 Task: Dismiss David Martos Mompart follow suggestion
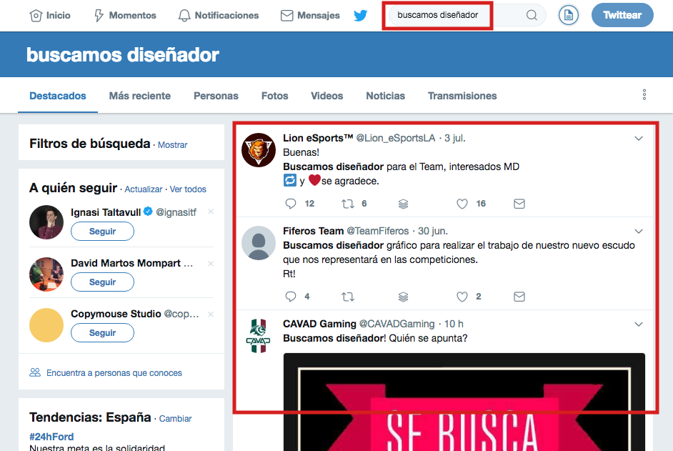pyautogui.click(x=210, y=263)
